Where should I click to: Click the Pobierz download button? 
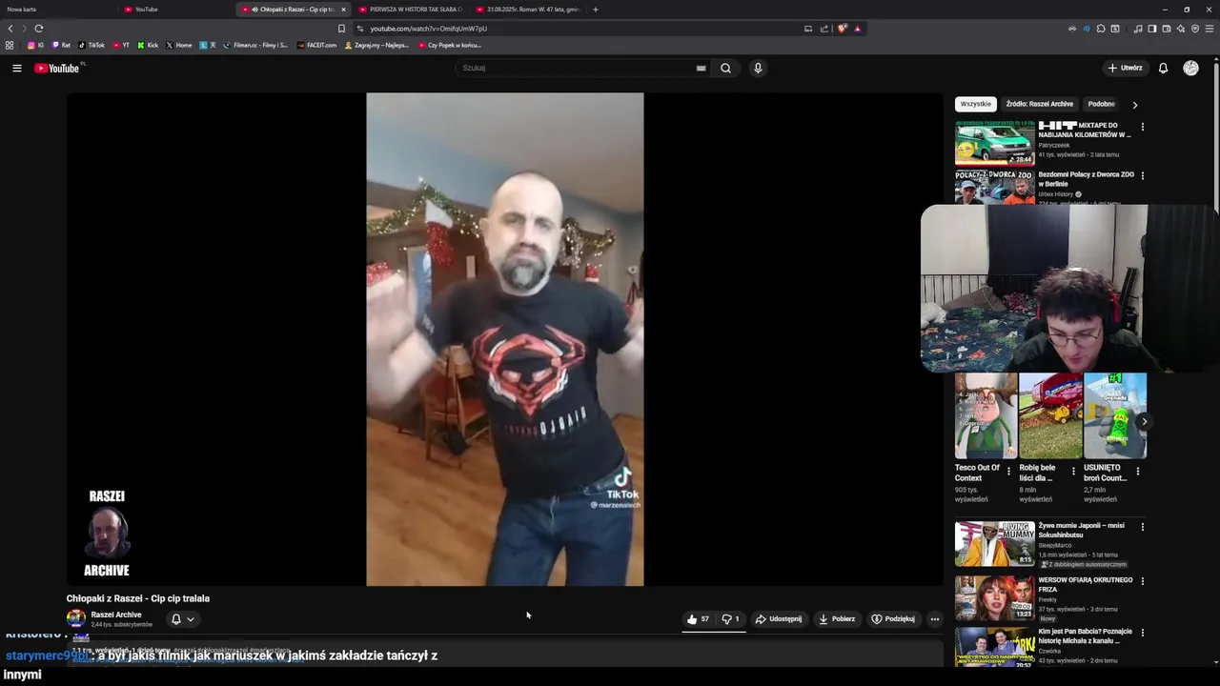837,619
